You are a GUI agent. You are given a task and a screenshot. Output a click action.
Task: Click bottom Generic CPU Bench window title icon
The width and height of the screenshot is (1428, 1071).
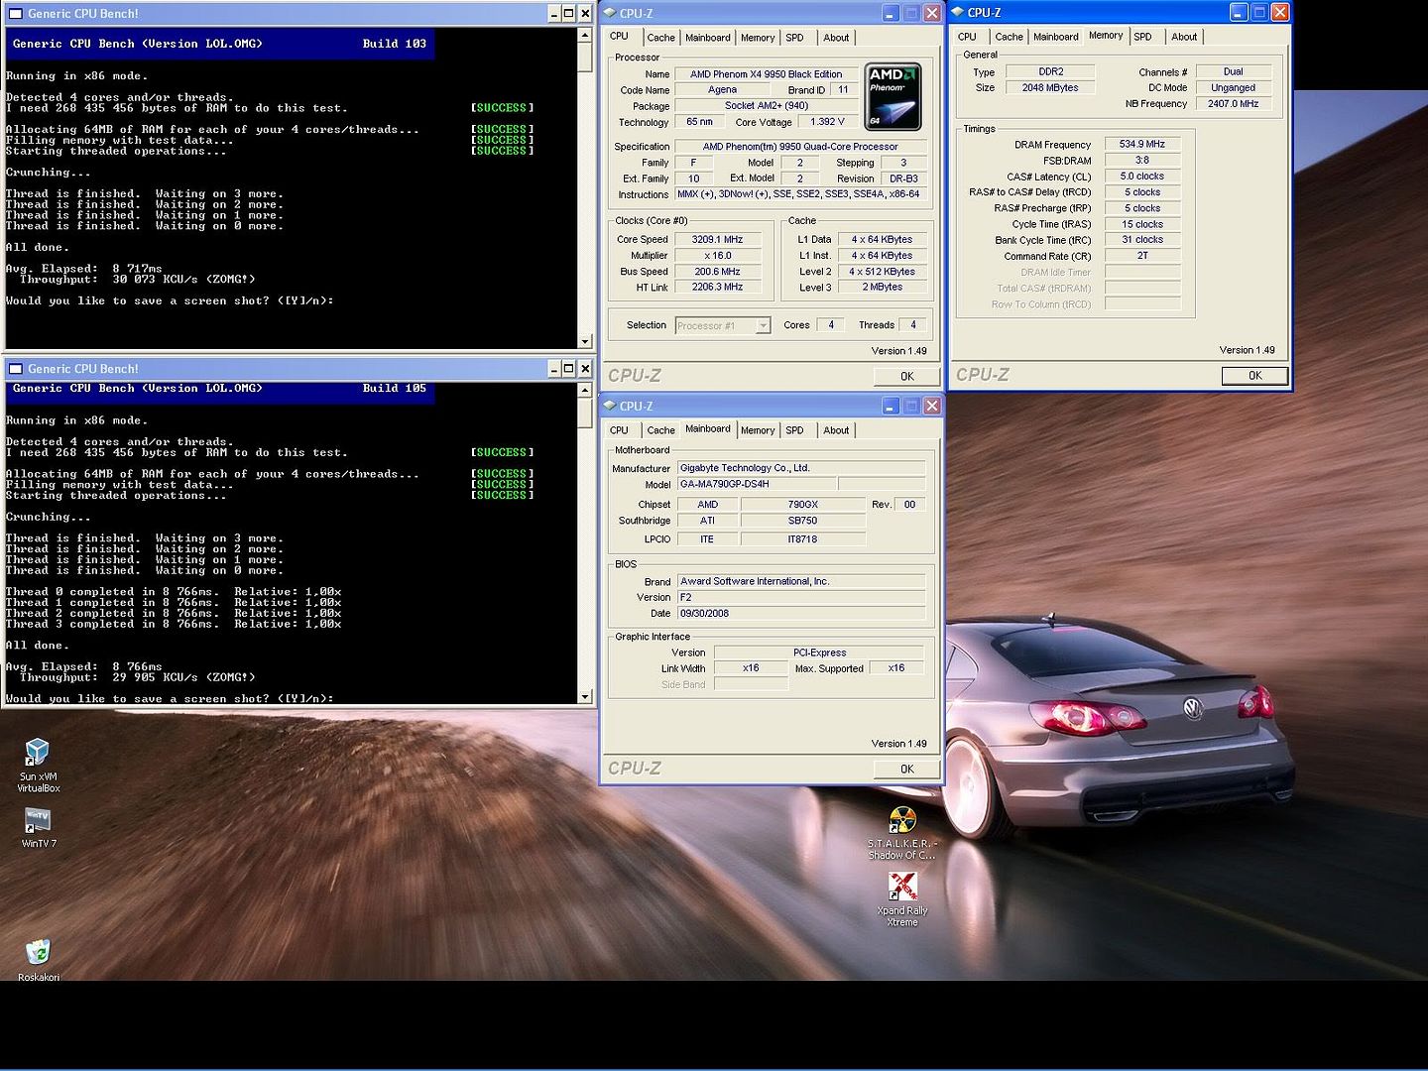pos(15,369)
